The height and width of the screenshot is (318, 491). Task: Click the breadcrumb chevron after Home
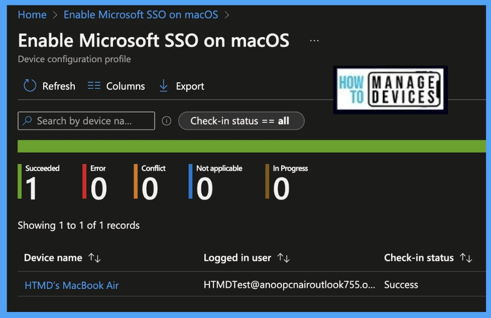point(55,15)
